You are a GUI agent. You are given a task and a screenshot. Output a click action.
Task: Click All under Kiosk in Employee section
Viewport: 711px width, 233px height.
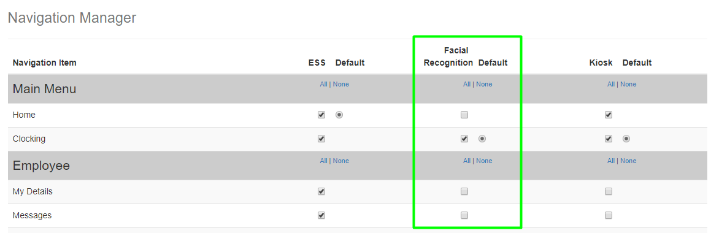(x=611, y=161)
